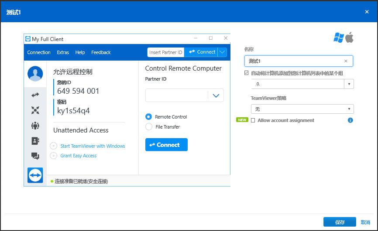
Task: Clear the name field with the X icon
Action: click(346, 61)
